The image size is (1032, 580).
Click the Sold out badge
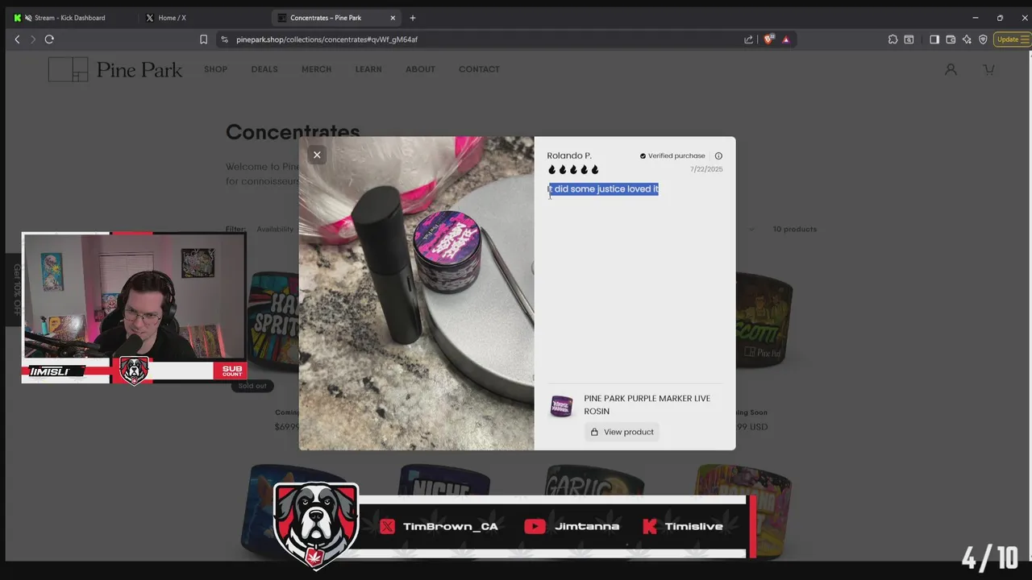click(252, 386)
